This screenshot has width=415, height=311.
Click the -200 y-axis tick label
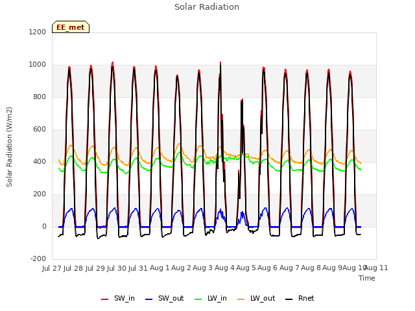coord(38,259)
